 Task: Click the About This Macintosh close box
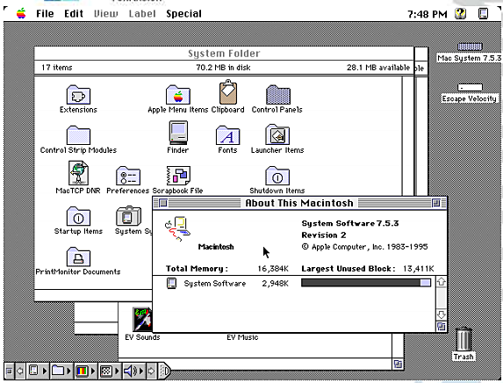pos(163,203)
